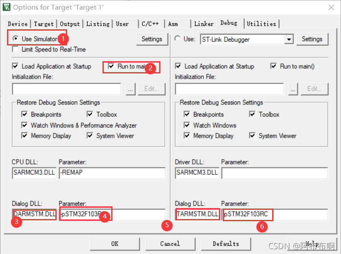Select the Use Simulator radio button
Image resolution: width=341 pixels, height=254 pixels.
(x=15, y=38)
